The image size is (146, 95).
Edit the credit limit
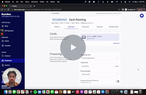pyautogui.click(x=117, y=66)
